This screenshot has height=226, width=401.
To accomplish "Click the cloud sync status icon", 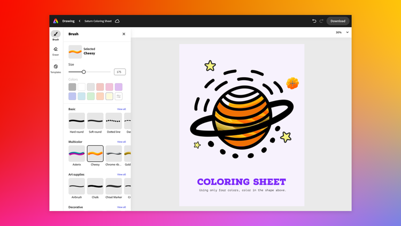I will [117, 21].
